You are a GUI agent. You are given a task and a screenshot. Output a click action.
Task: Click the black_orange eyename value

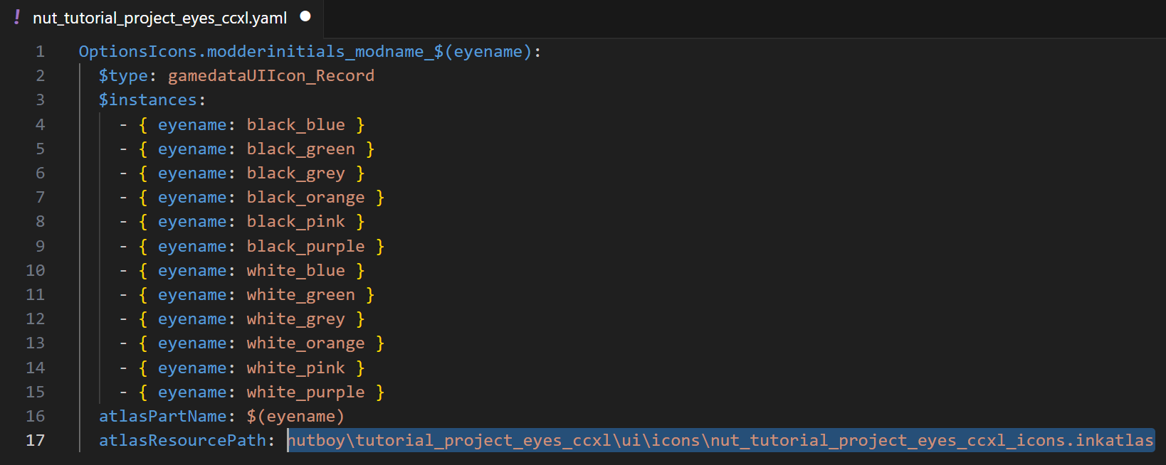point(305,198)
